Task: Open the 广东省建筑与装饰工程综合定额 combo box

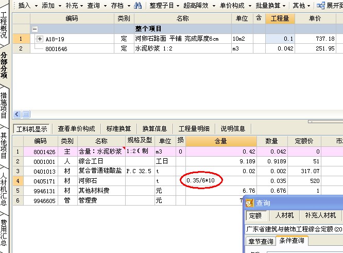Action: click(294, 229)
